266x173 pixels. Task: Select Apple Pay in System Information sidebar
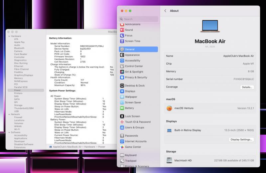coord(19,42)
